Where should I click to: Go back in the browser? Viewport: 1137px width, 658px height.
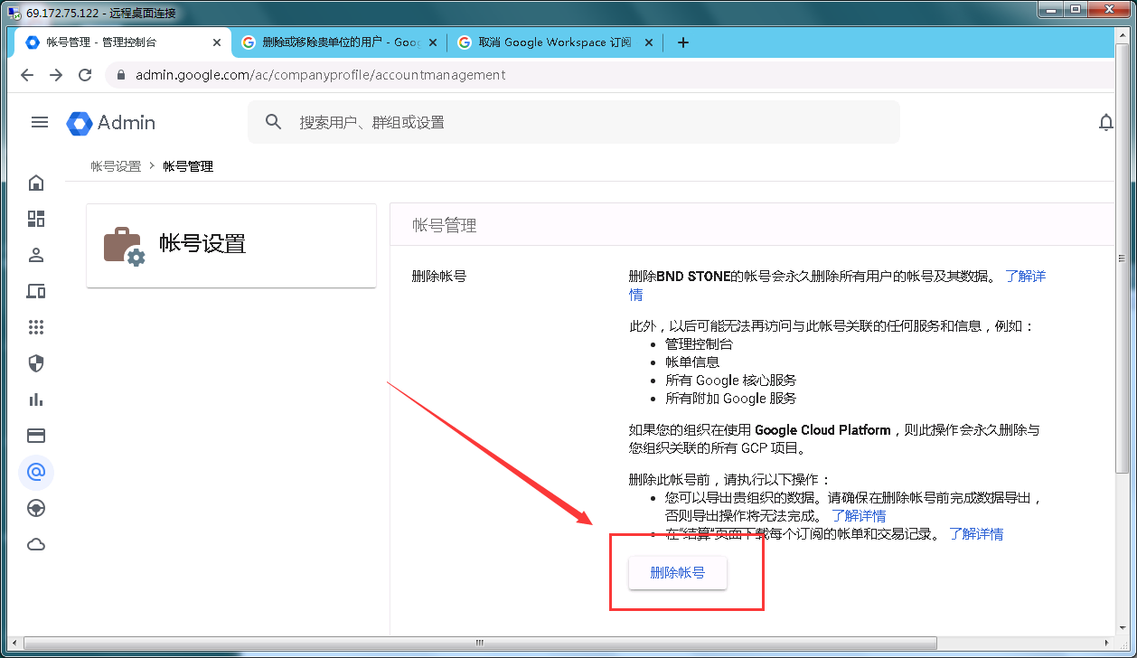coord(27,75)
